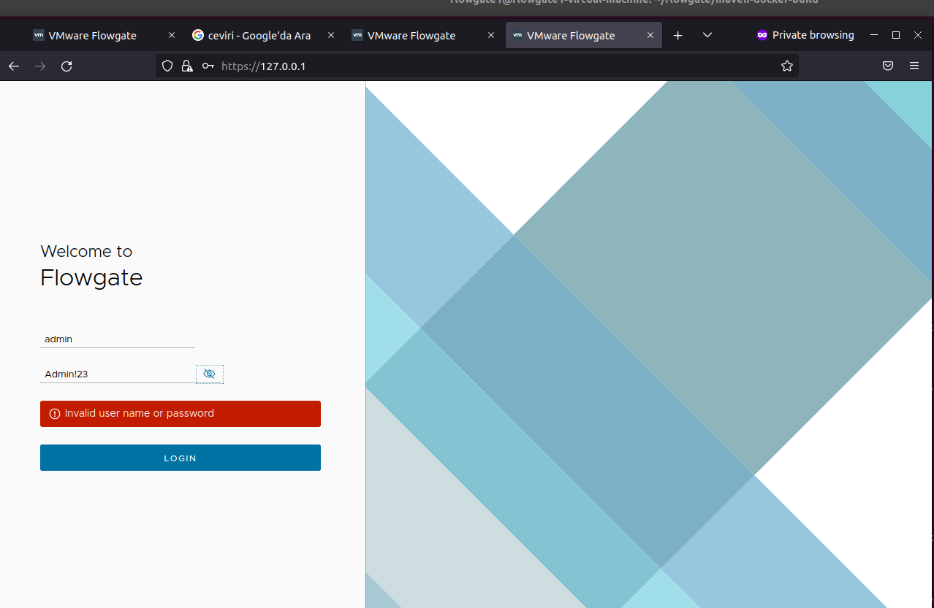The width and height of the screenshot is (934, 608).
Task: Click the padlock site security icon
Action: (187, 66)
